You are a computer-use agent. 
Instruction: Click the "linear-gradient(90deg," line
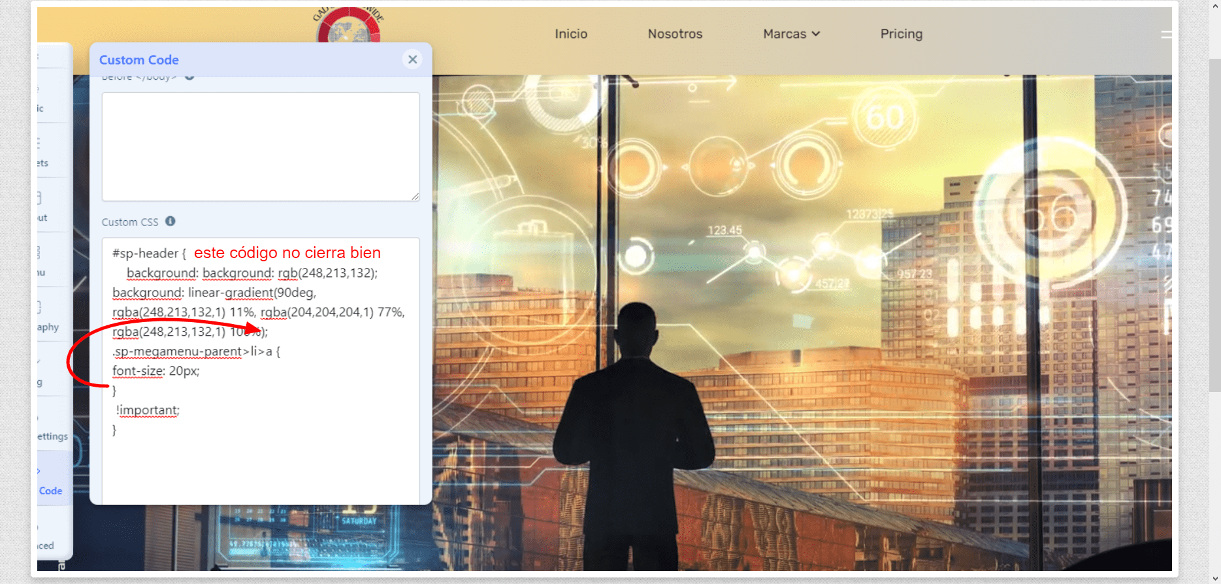tap(214, 293)
